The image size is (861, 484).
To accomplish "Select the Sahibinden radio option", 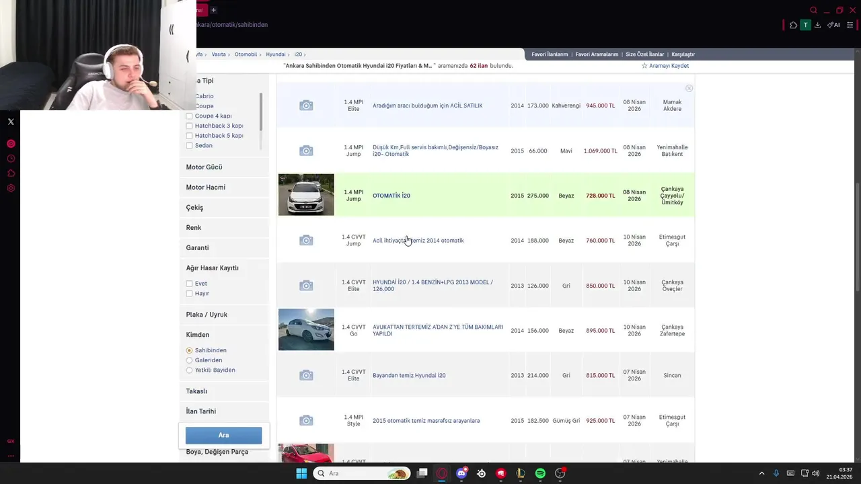I will (189, 350).
